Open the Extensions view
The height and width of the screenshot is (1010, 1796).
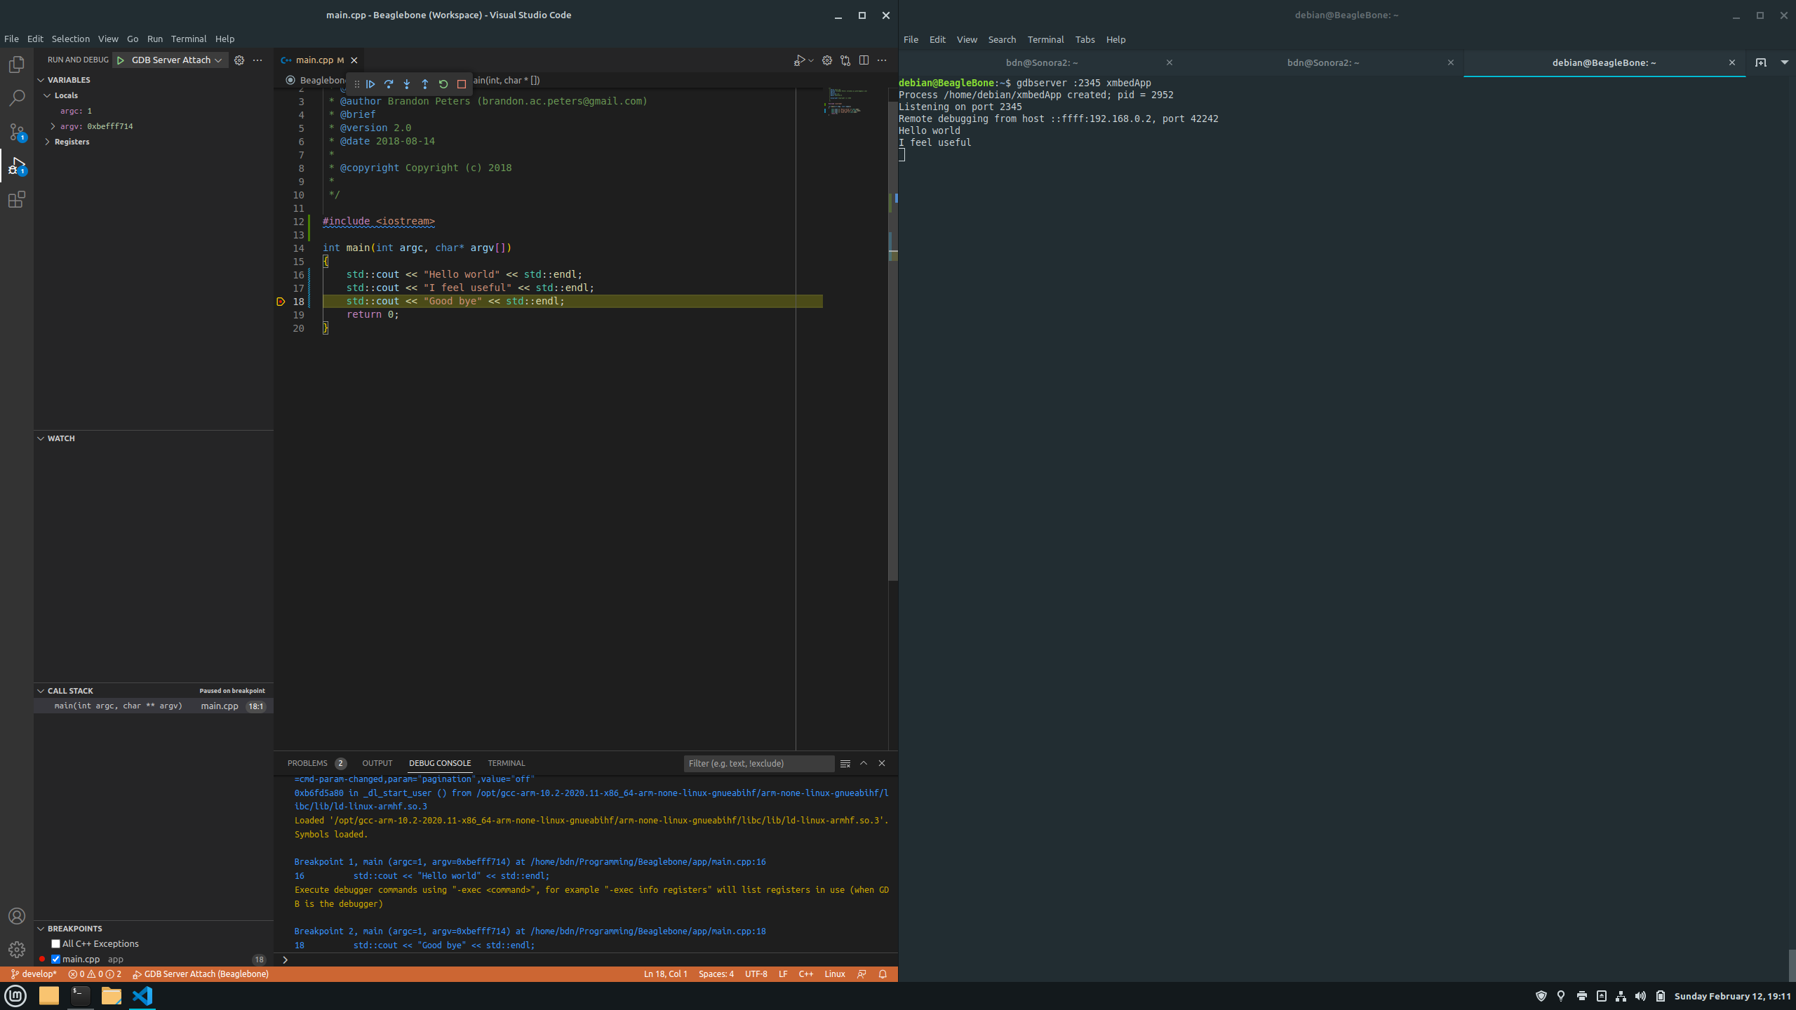click(x=16, y=200)
